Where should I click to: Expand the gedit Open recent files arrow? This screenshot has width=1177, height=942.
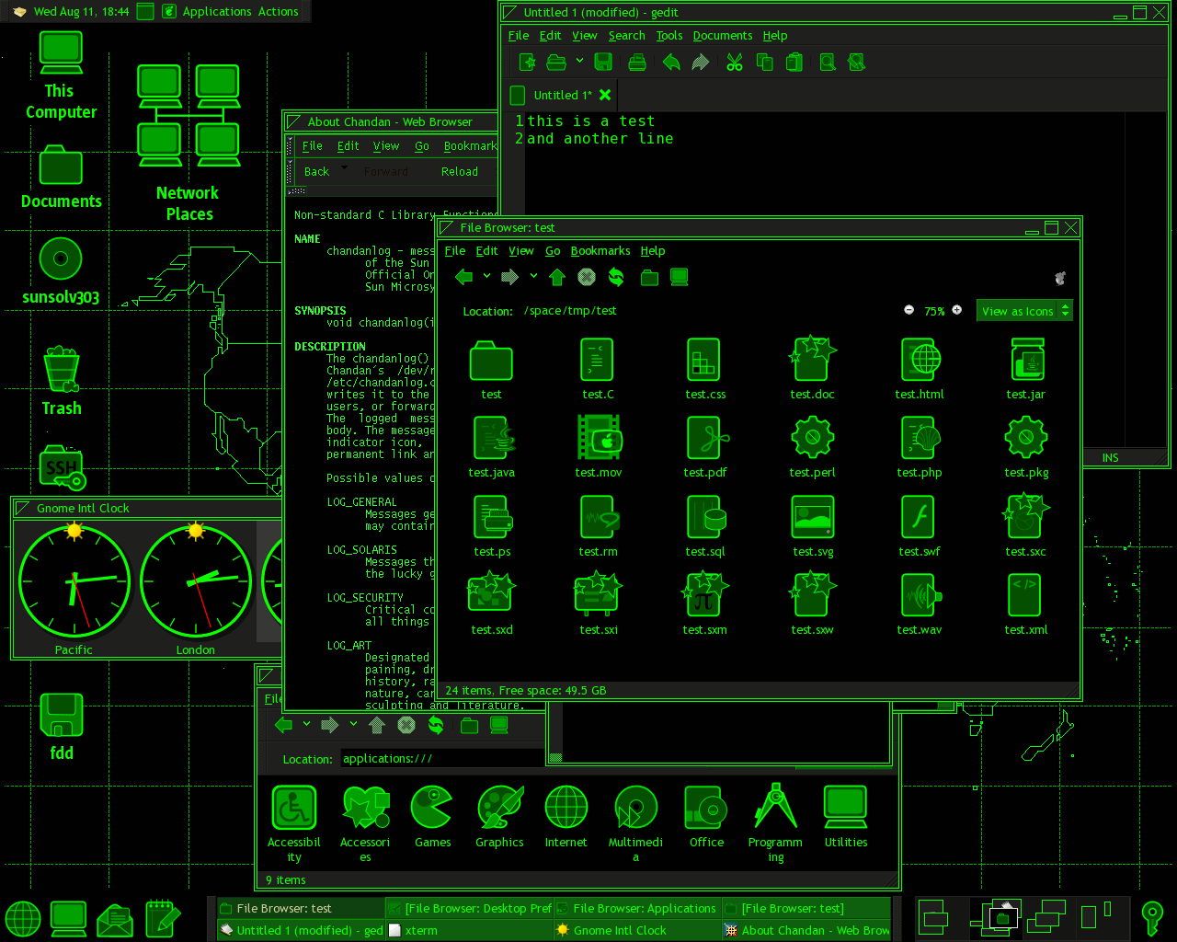(x=579, y=61)
